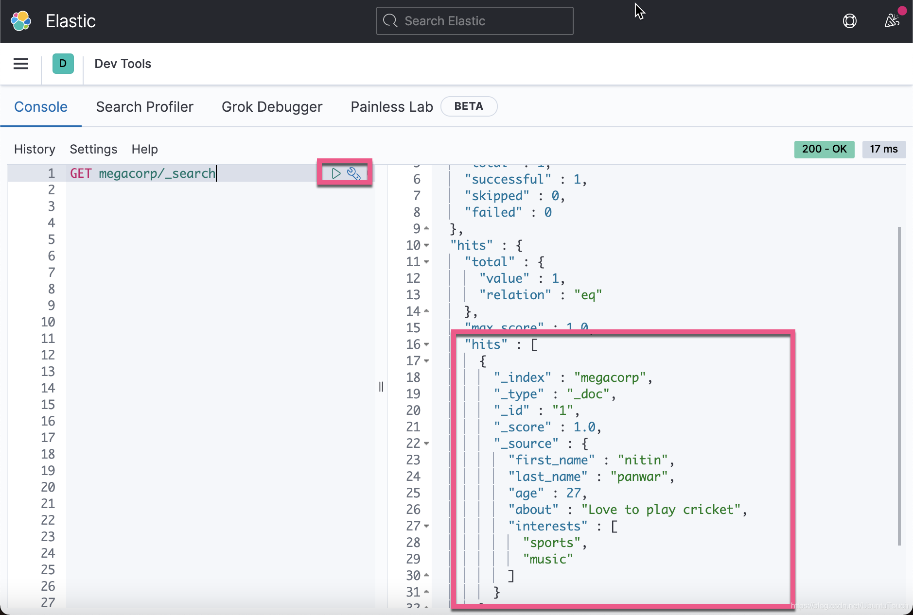Collapse "total" object at line 11
This screenshot has height=615, width=913.
pyautogui.click(x=426, y=262)
